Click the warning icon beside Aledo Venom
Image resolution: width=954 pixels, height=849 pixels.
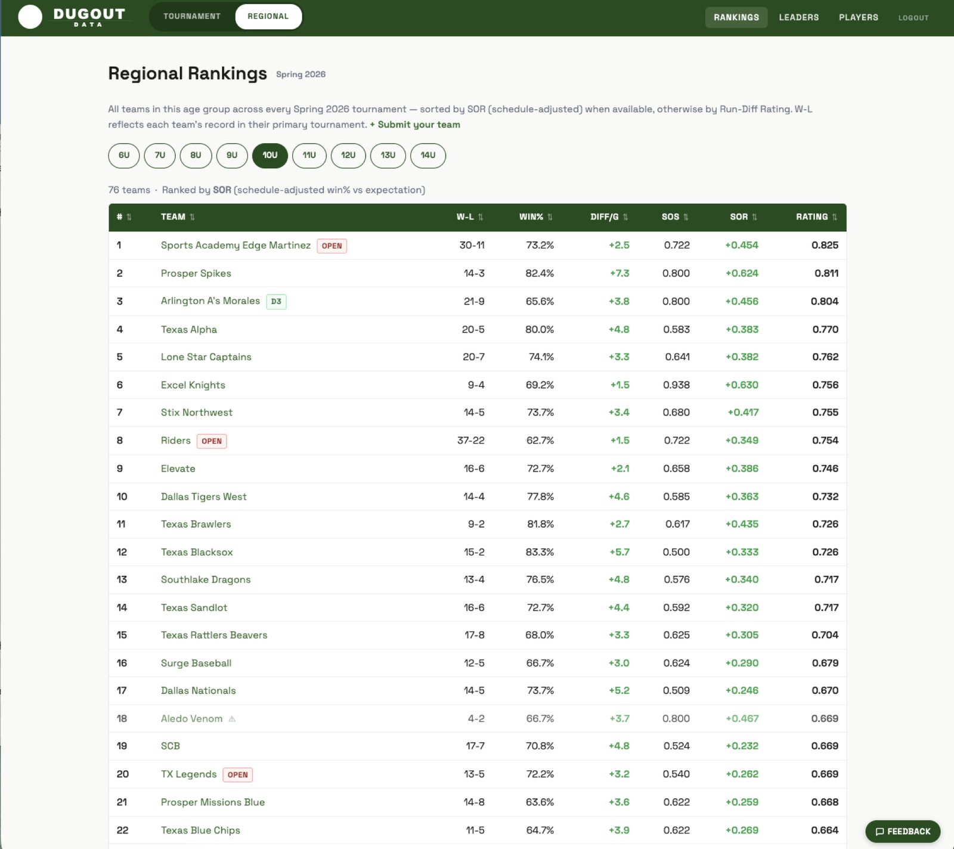coord(232,718)
